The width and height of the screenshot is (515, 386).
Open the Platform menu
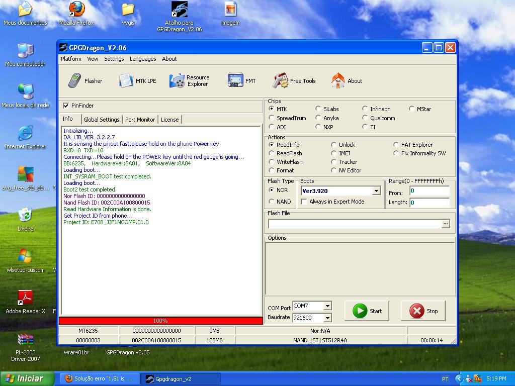click(x=71, y=59)
